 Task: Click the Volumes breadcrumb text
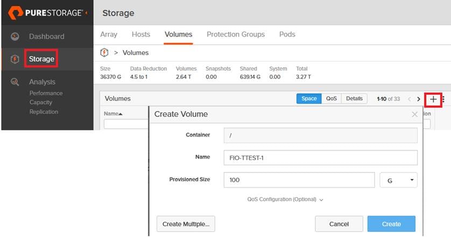[136, 53]
